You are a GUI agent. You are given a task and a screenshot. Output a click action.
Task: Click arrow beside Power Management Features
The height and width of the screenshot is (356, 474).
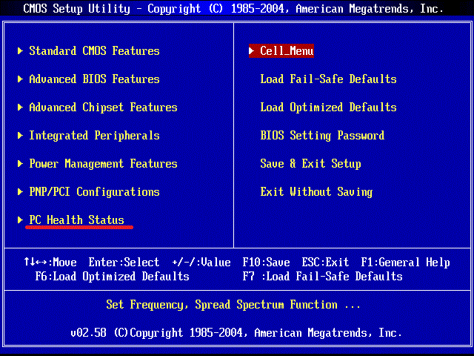pos(20,164)
